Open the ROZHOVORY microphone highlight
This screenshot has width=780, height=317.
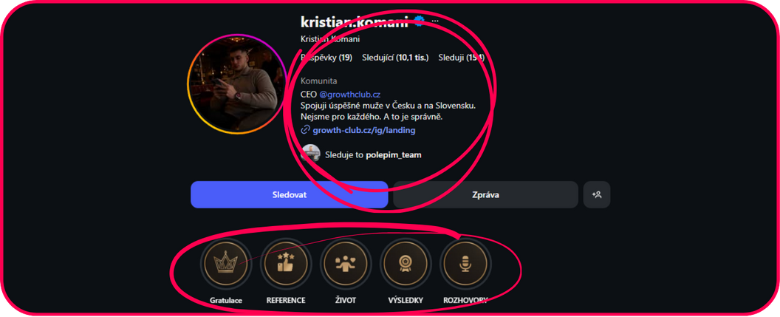pyautogui.click(x=465, y=263)
